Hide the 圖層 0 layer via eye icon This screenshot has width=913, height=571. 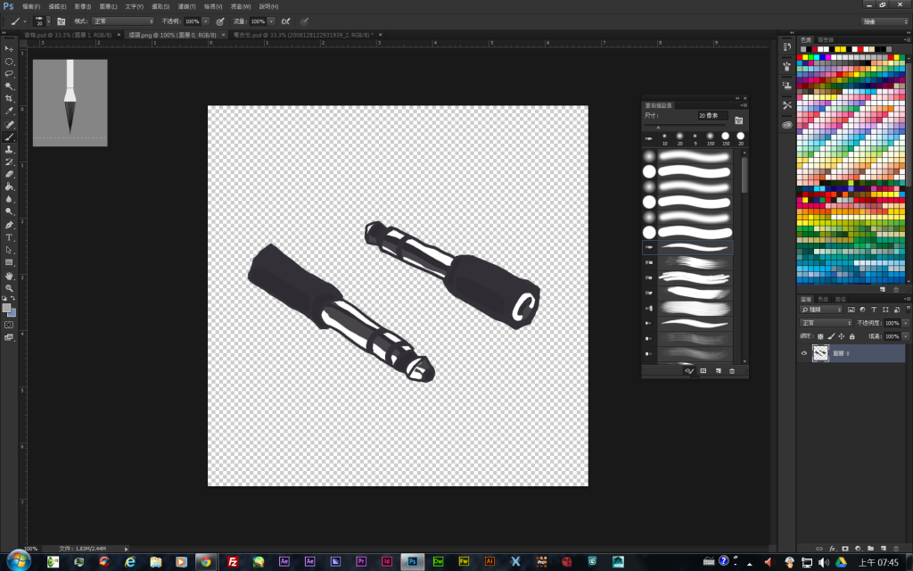[803, 353]
